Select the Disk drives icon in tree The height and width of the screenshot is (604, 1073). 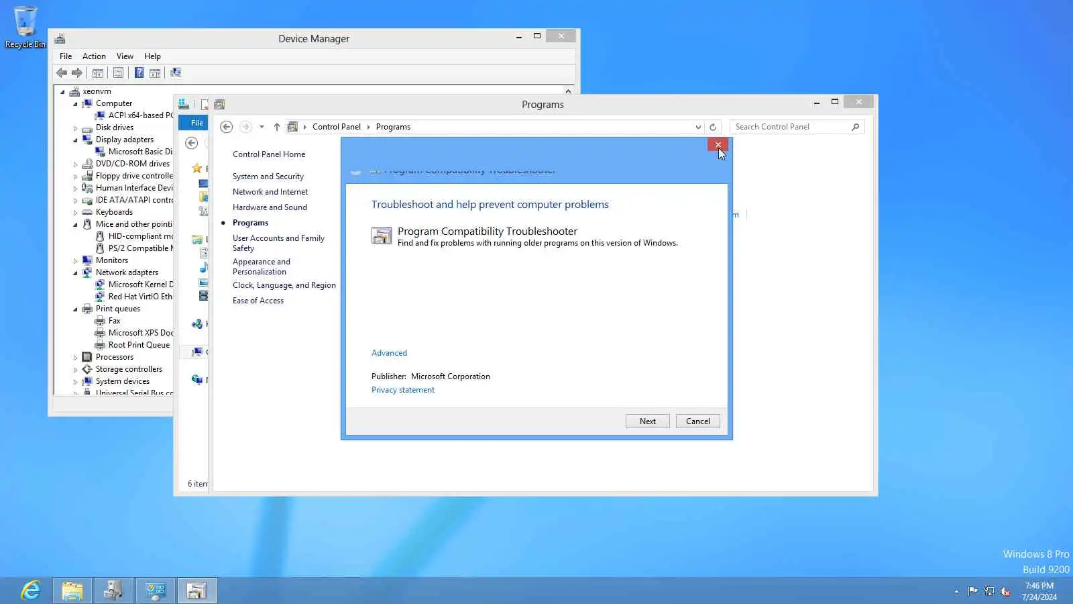87,128
